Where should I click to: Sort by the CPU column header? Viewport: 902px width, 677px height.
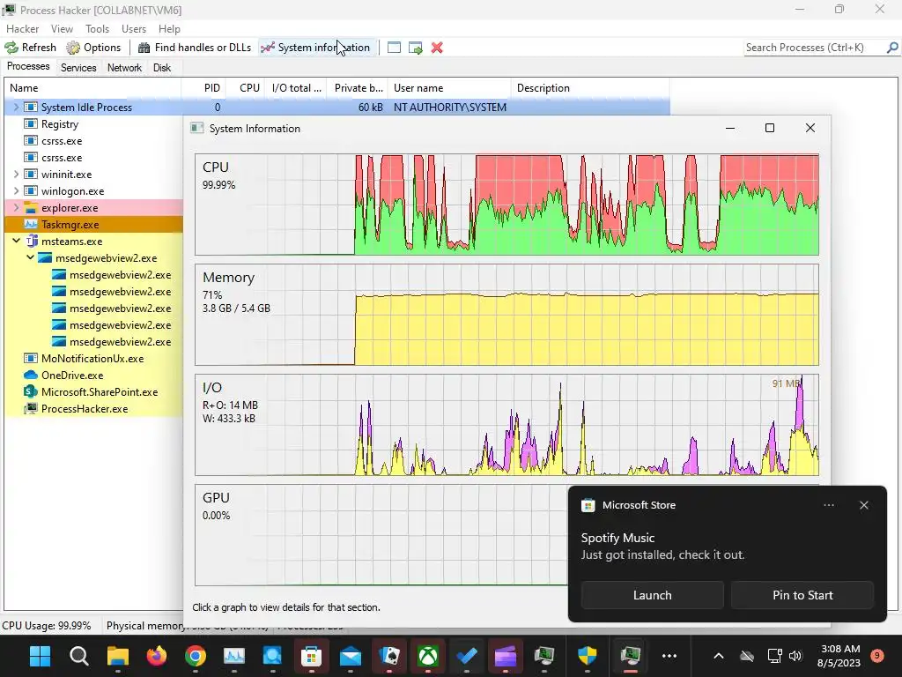[247, 88]
